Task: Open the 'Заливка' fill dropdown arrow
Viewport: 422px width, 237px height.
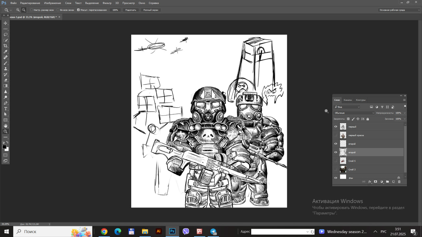Action: pos(405,119)
